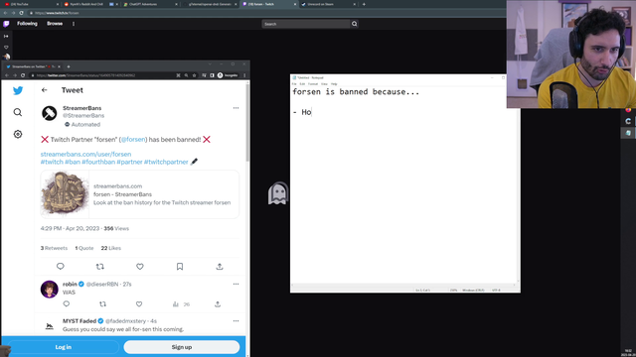The width and height of the screenshot is (636, 357).
Task: Reply to the StreamerBans tweet
Action: tap(61, 267)
